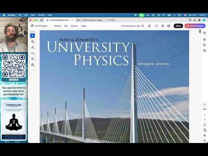The width and height of the screenshot is (208, 156).
Task: Click Edit in Acrobat toolbar
Action: (x=66, y=26)
